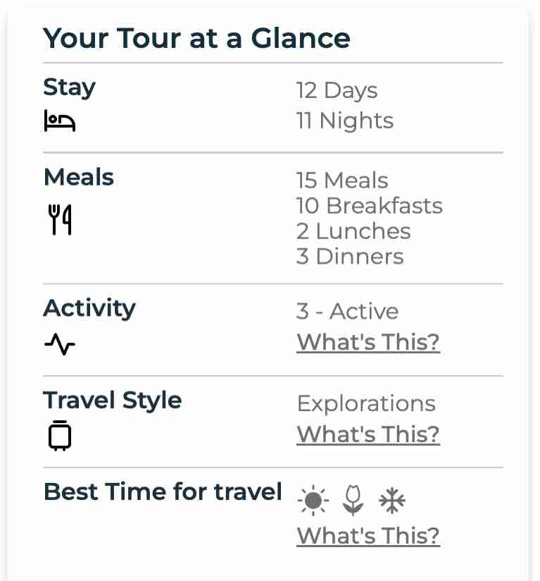Click the Activity section label
540x581 pixels.
click(89, 308)
